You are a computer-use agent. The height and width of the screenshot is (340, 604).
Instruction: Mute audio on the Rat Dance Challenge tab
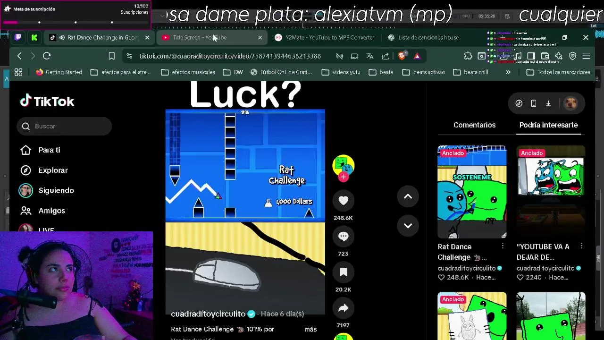coord(62,37)
